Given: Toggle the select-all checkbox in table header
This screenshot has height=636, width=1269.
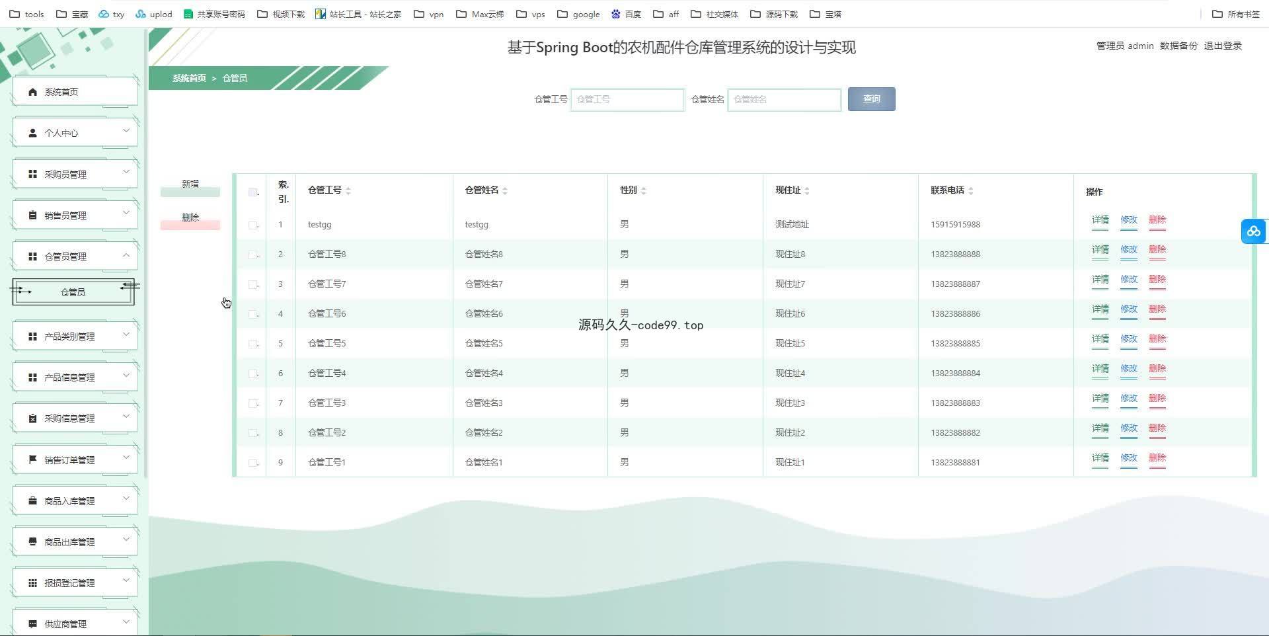Looking at the screenshot, I should (x=252, y=192).
